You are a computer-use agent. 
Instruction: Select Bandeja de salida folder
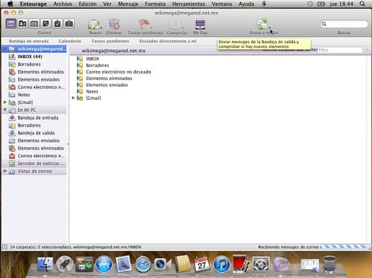(36, 133)
